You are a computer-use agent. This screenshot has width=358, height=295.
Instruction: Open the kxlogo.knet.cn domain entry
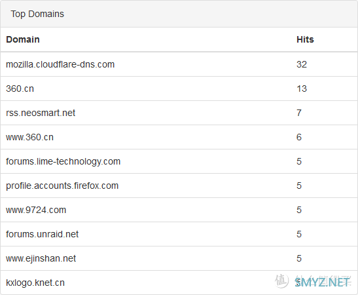point(35,283)
